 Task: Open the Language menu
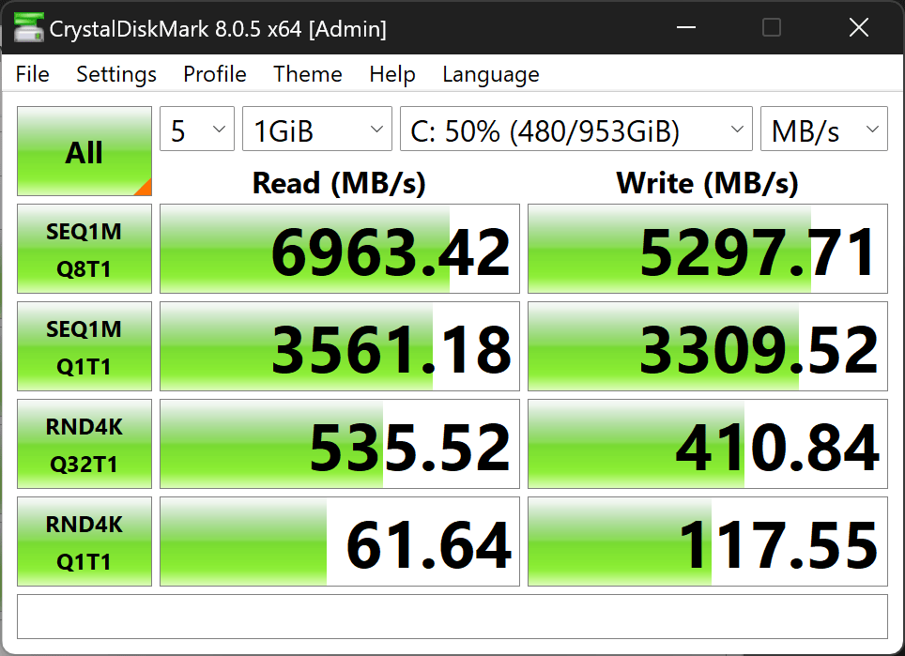[x=491, y=74]
